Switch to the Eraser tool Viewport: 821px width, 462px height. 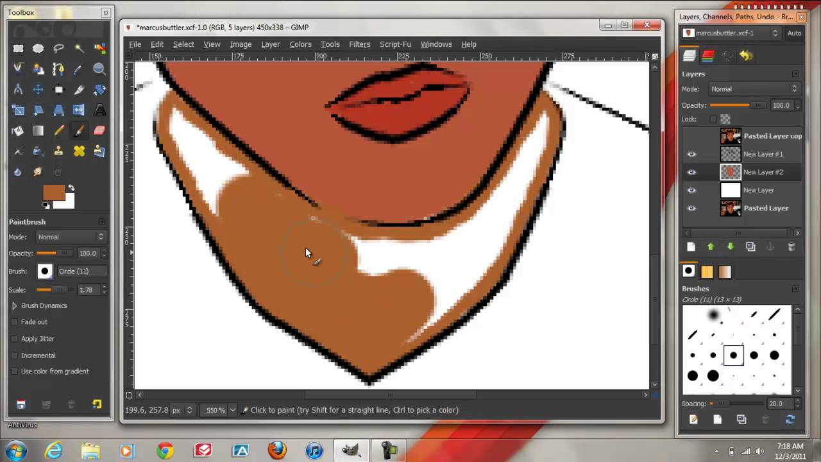coord(99,130)
